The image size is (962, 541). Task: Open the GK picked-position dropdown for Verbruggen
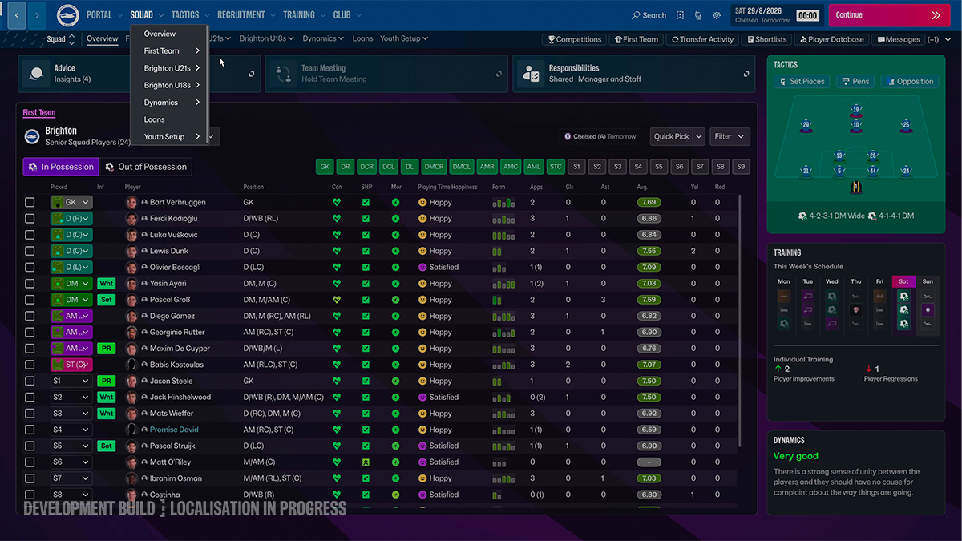tap(71, 203)
